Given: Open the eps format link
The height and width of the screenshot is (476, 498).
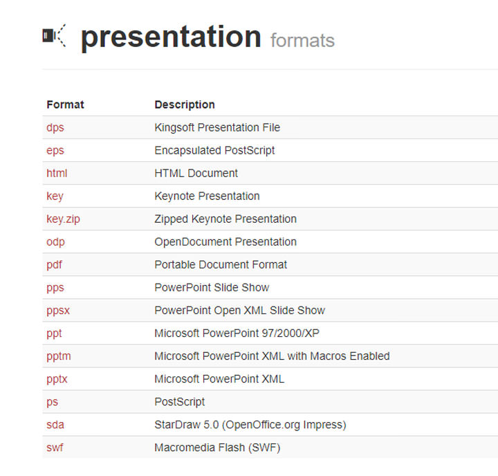Looking at the screenshot, I should coord(55,150).
